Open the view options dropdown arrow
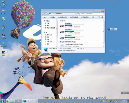The width and height of the screenshot is (129, 103). coord(95,17)
